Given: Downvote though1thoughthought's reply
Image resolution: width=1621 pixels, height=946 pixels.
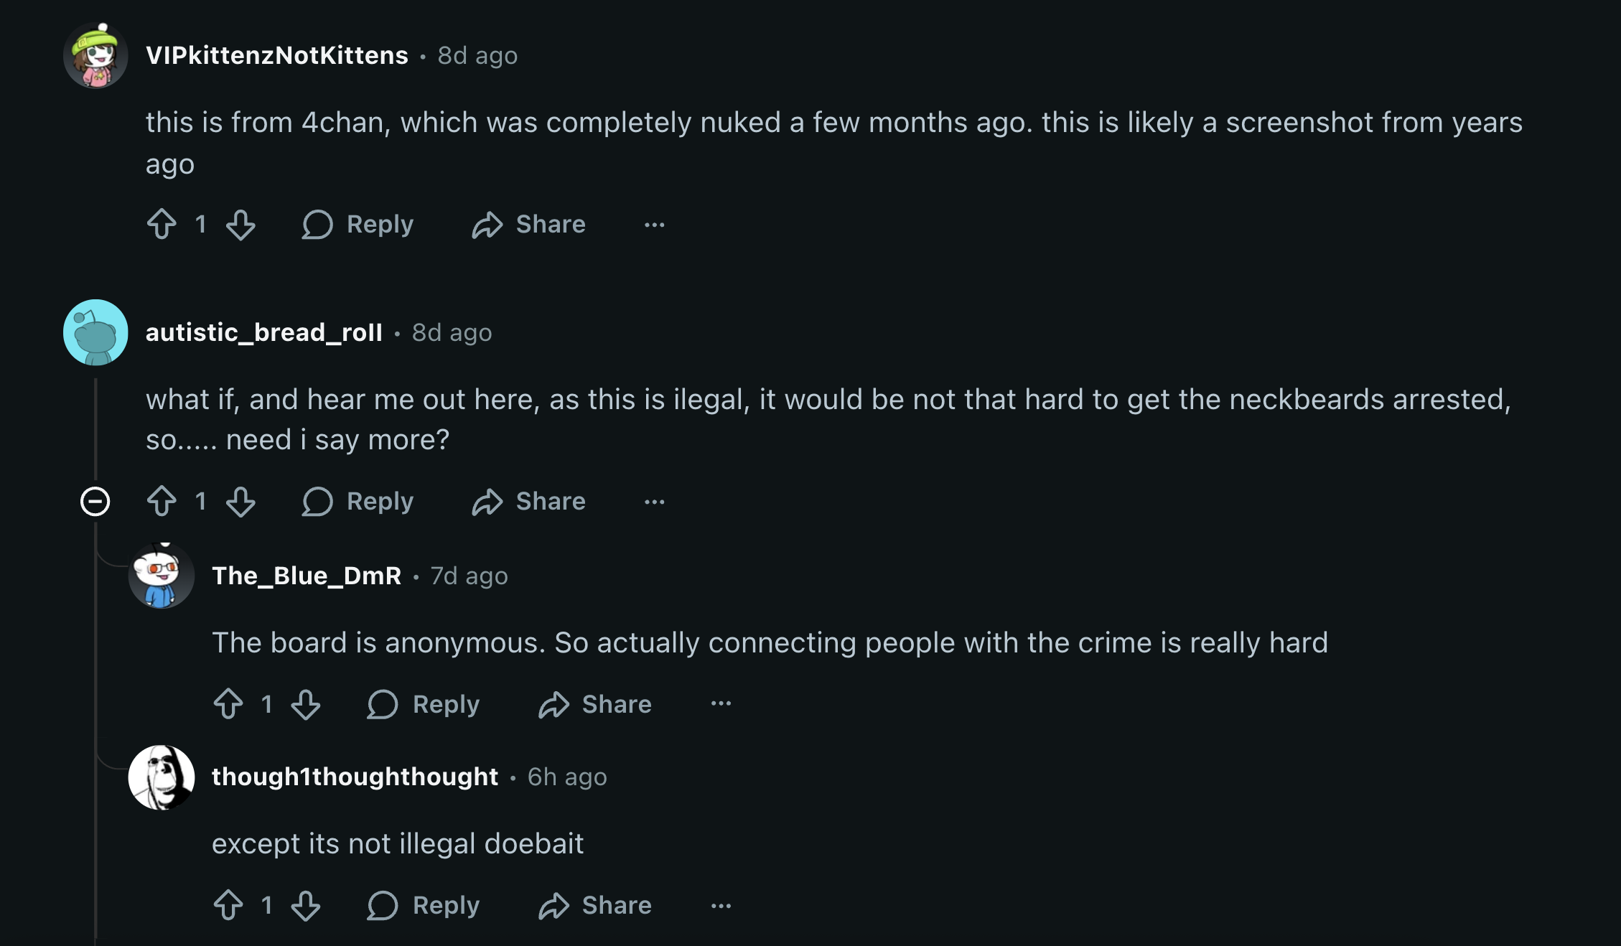Looking at the screenshot, I should (x=306, y=904).
